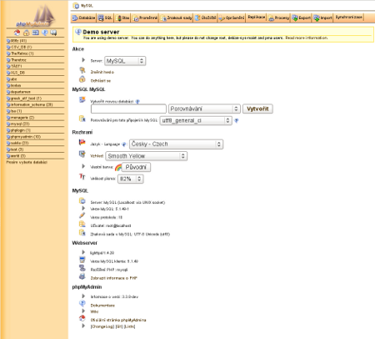Open the 82% font size selector

[131, 179]
